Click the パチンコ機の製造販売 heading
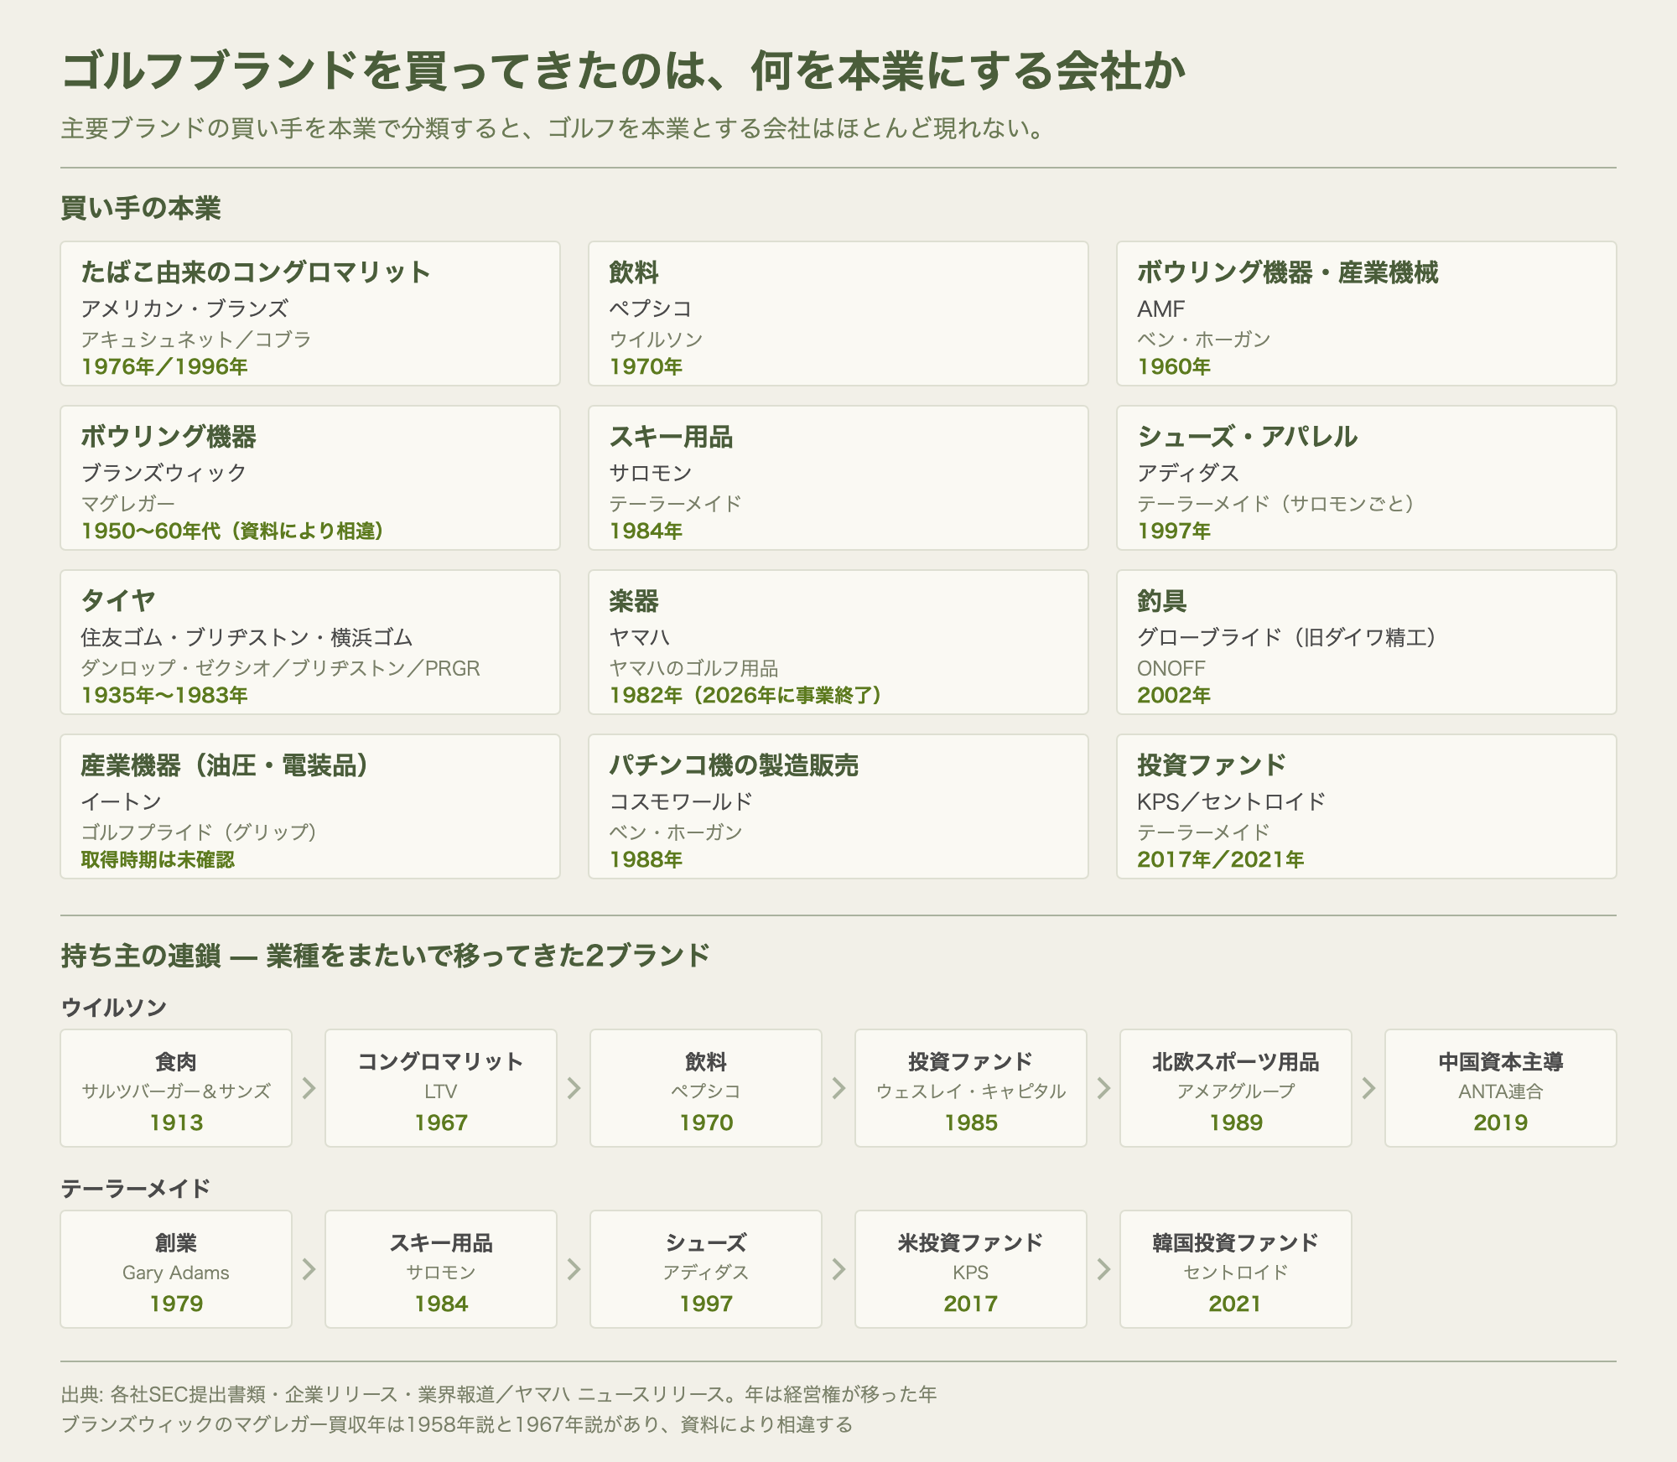 coord(734,765)
